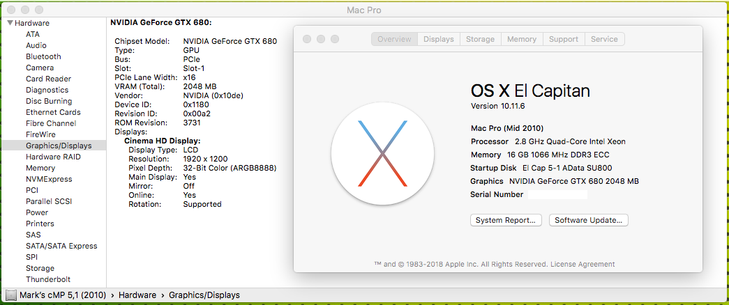
Task: Open Fibre Channel section
Action: [51, 123]
